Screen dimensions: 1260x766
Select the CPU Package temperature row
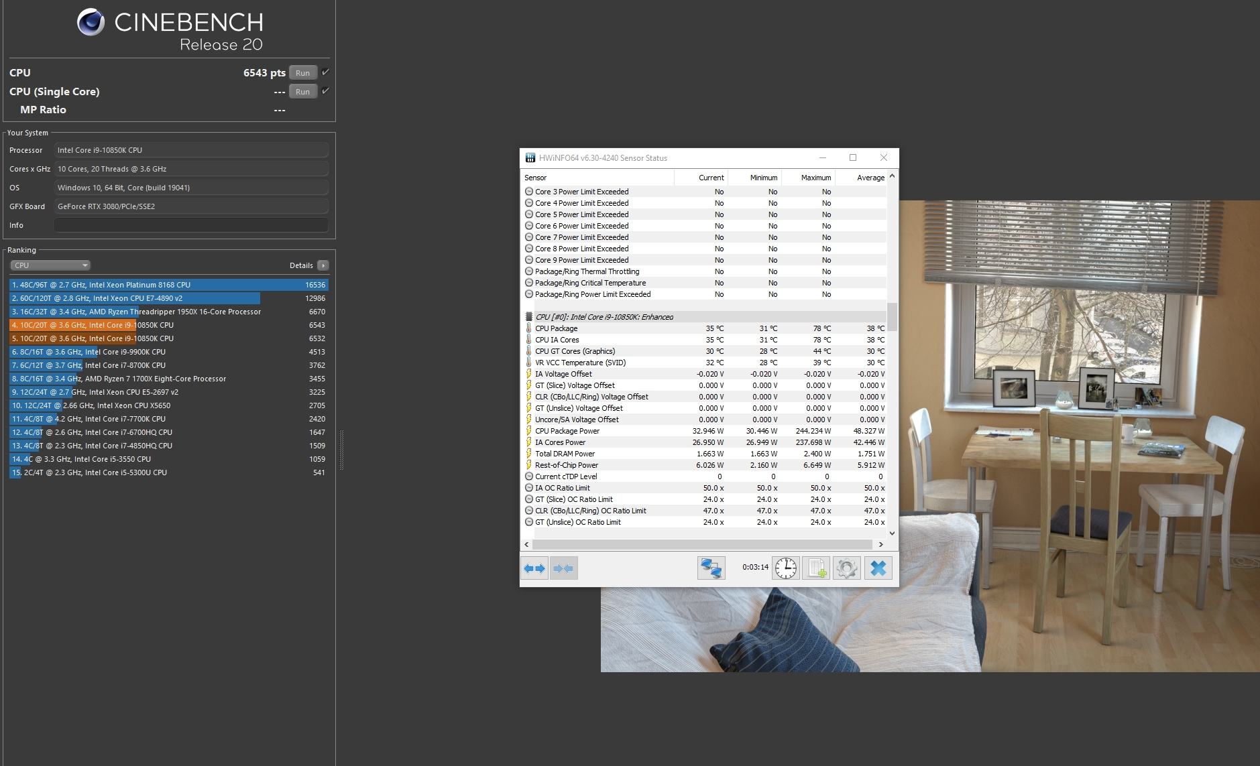click(704, 328)
